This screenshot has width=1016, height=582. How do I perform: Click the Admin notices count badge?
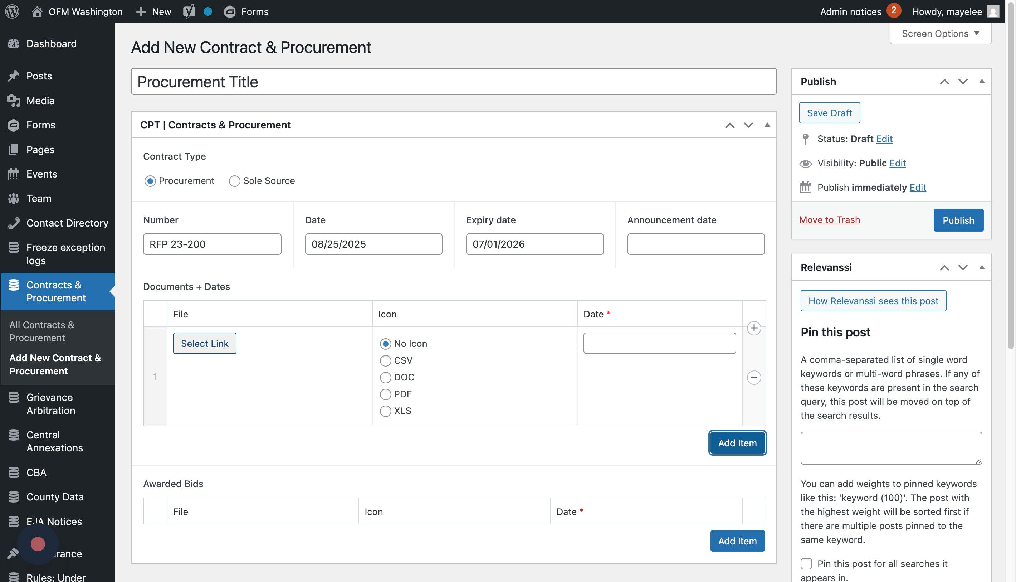[893, 10]
